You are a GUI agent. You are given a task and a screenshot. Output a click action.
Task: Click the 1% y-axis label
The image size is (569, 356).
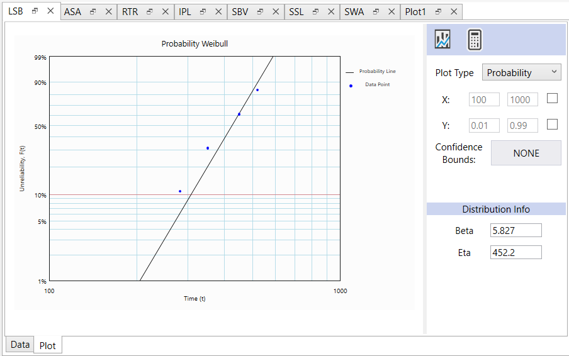click(x=42, y=281)
